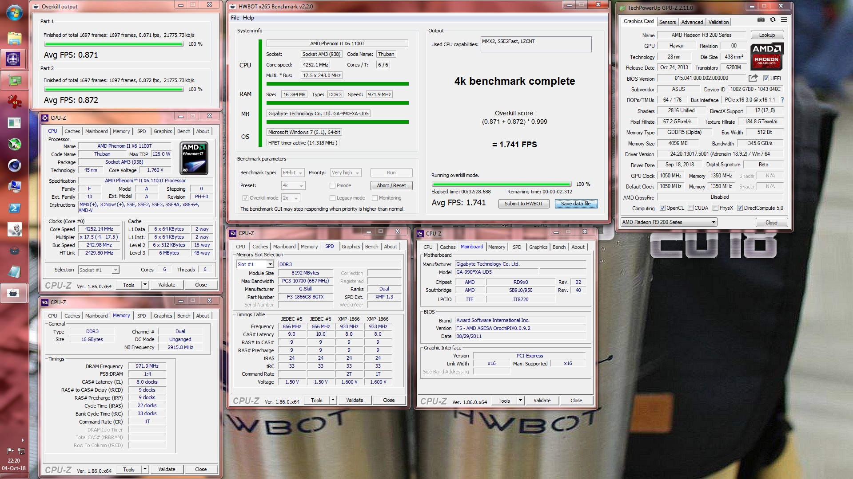Launch the red puzzle-piece 64 taskbar icon
853x479 pixels.
click(14, 102)
